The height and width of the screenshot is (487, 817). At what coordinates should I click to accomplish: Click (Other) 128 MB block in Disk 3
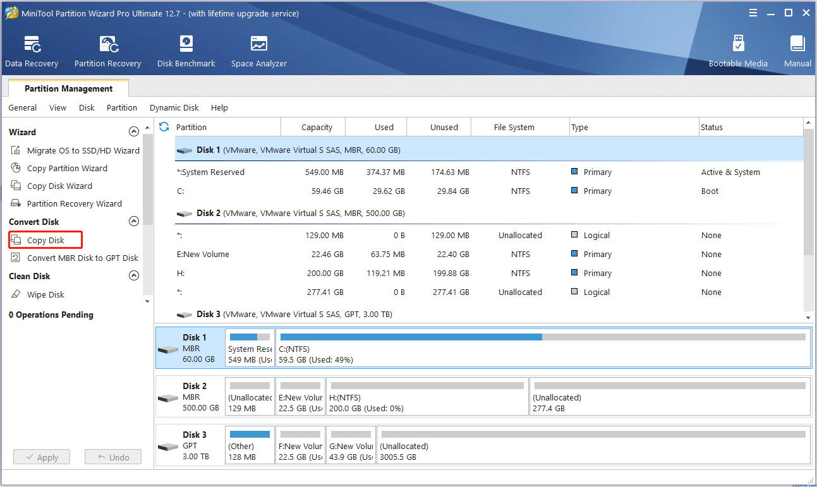250,445
